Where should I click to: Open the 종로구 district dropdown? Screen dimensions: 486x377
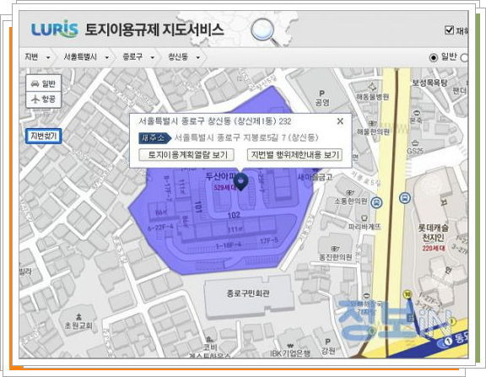(x=138, y=57)
